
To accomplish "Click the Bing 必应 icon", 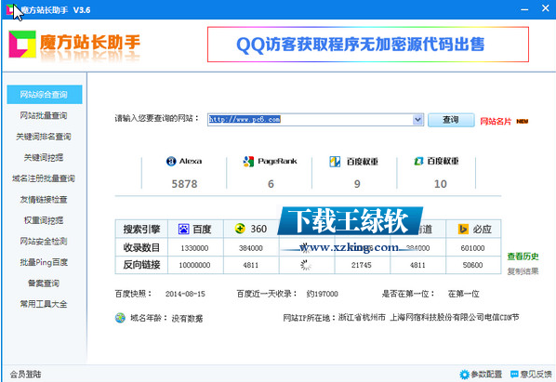I will pyautogui.click(x=463, y=229).
